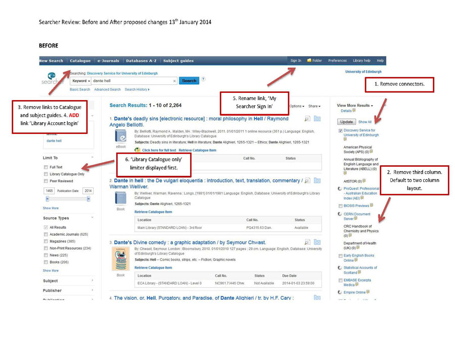455x342 pixels.
Task: Open the details note icon next to ArtSTOR
Action: pos(364,181)
